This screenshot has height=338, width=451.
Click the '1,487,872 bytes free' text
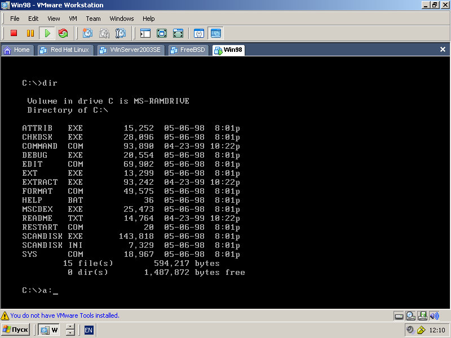pos(194,273)
